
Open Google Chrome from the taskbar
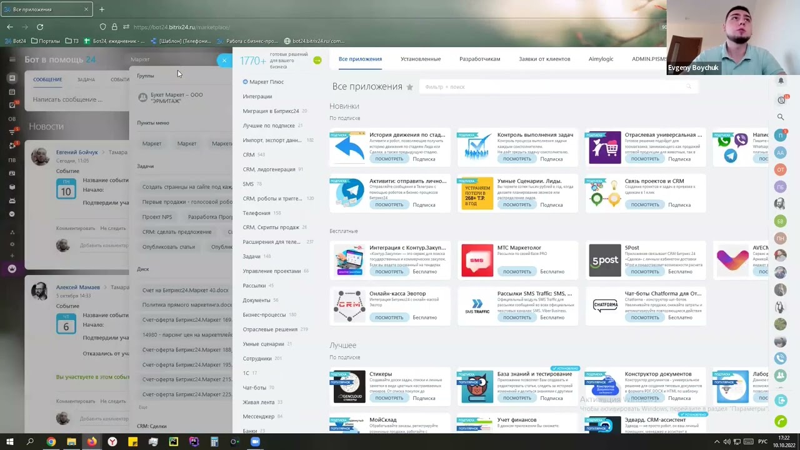pyautogui.click(x=51, y=442)
